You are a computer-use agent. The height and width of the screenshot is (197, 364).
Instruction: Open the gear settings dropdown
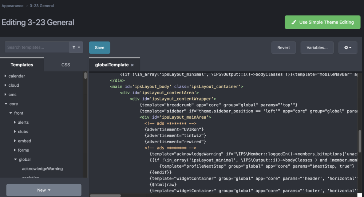348,48
